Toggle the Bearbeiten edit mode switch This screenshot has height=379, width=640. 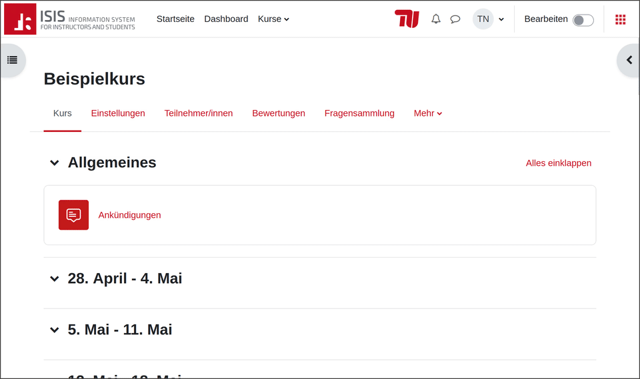coord(583,20)
